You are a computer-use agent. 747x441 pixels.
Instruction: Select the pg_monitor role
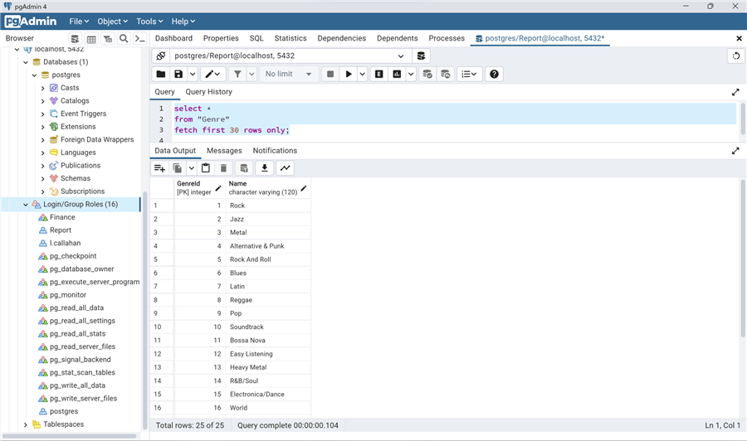[x=68, y=295]
